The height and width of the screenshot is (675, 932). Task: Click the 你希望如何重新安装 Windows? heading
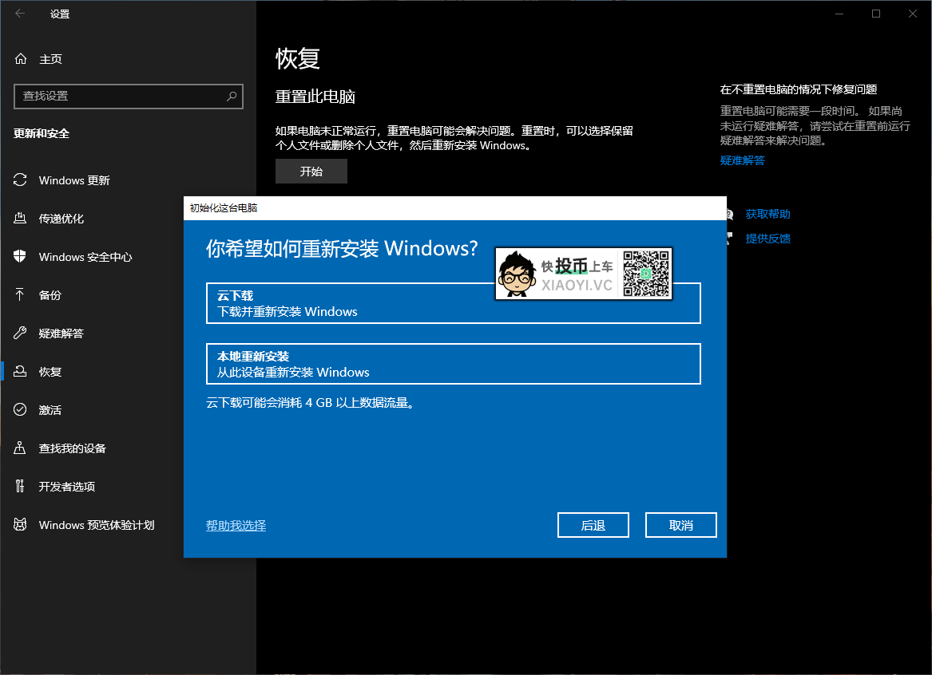[x=342, y=248]
